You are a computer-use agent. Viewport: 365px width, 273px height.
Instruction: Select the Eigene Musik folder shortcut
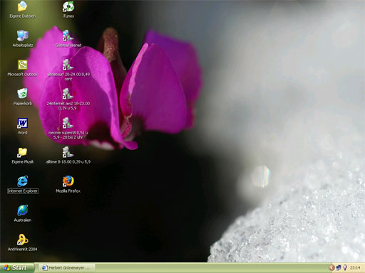click(22, 152)
